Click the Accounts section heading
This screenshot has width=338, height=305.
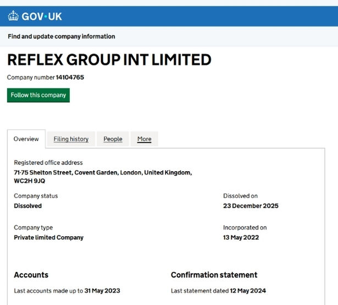point(31,275)
